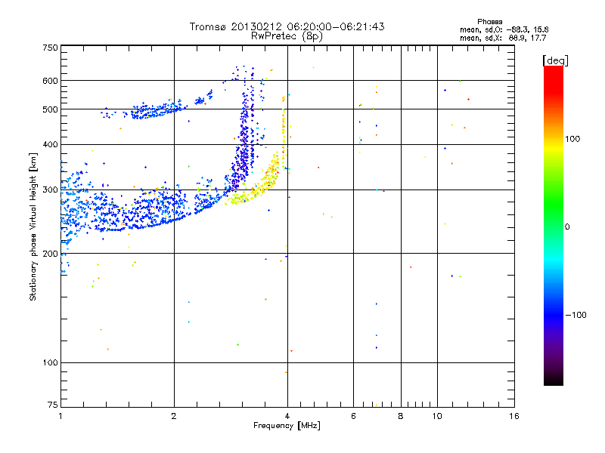Viewport: 605px width, 453px height.
Task: Click y-axis tick label '500'
Action: click(50, 109)
